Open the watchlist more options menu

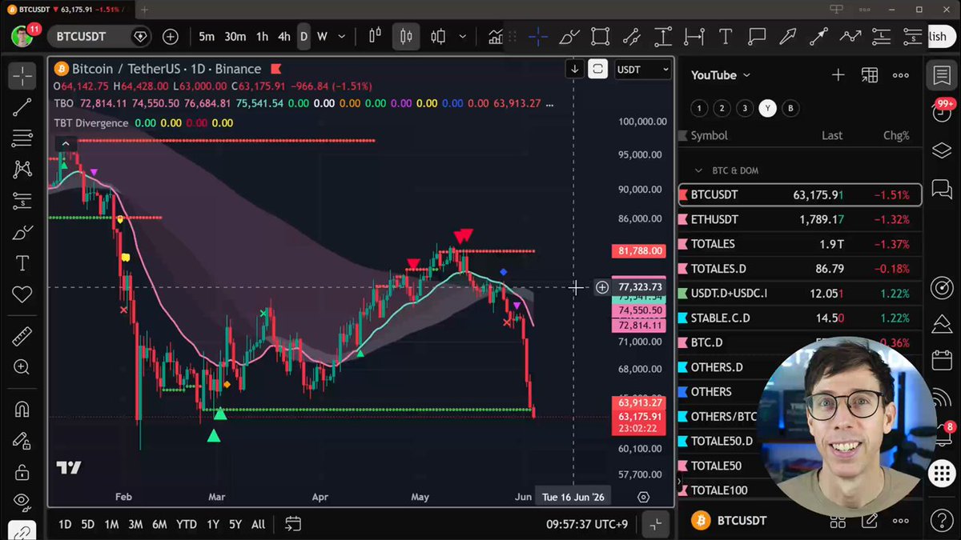[901, 75]
